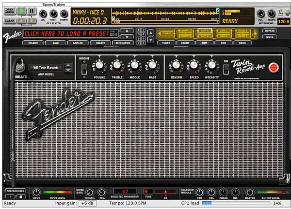Flip the Bright switch on the amp

(x=84, y=69)
